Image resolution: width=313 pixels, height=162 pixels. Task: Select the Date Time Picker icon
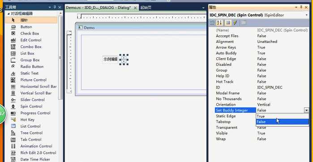(x=13, y=159)
